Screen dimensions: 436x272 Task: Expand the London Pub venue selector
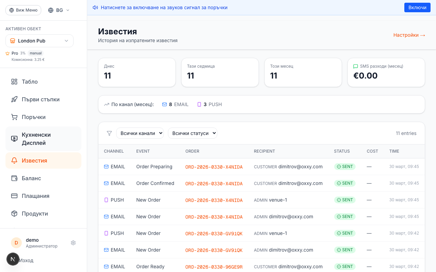pos(40,41)
